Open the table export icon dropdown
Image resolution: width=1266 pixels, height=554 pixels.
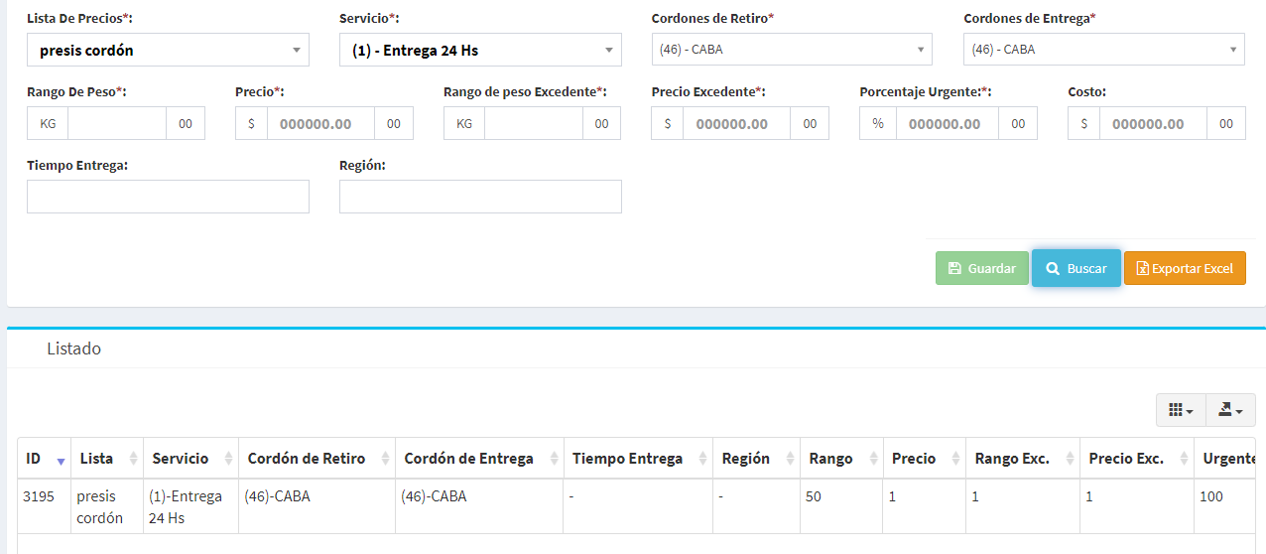1230,410
